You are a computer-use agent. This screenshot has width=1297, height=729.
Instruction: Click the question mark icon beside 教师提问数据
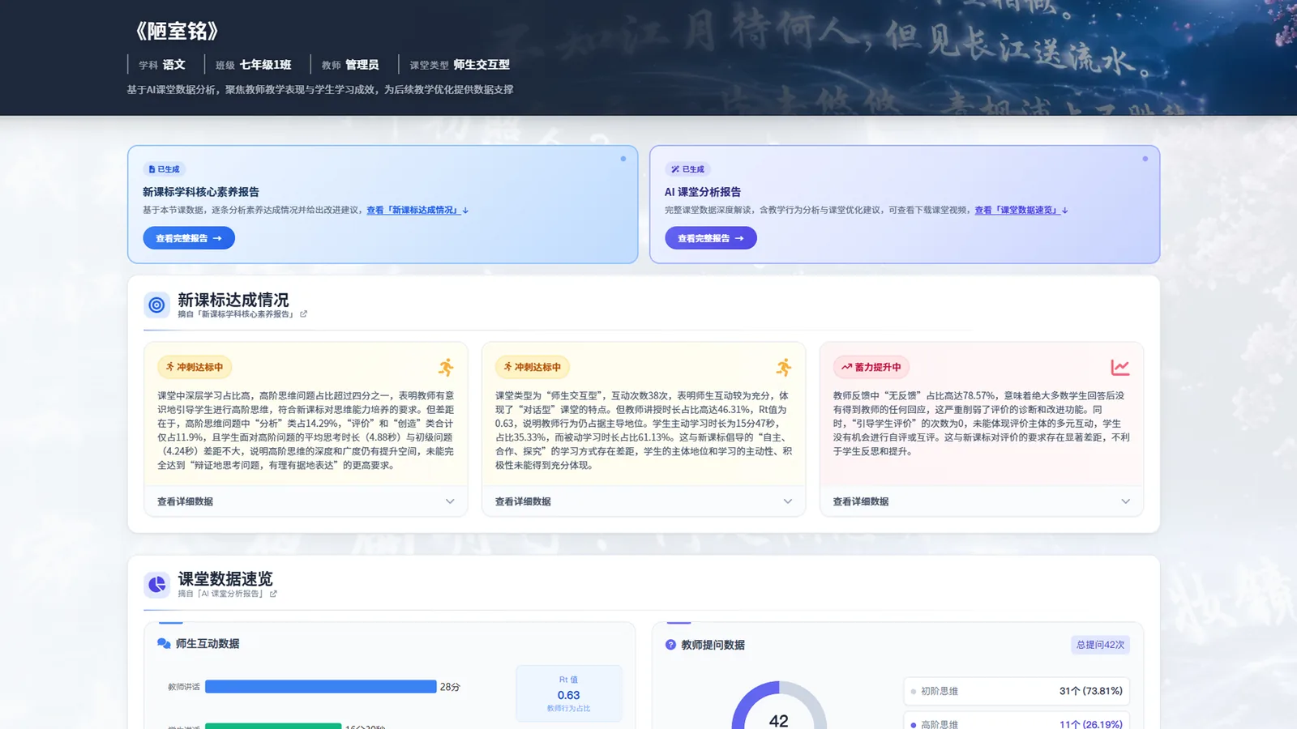[670, 645]
